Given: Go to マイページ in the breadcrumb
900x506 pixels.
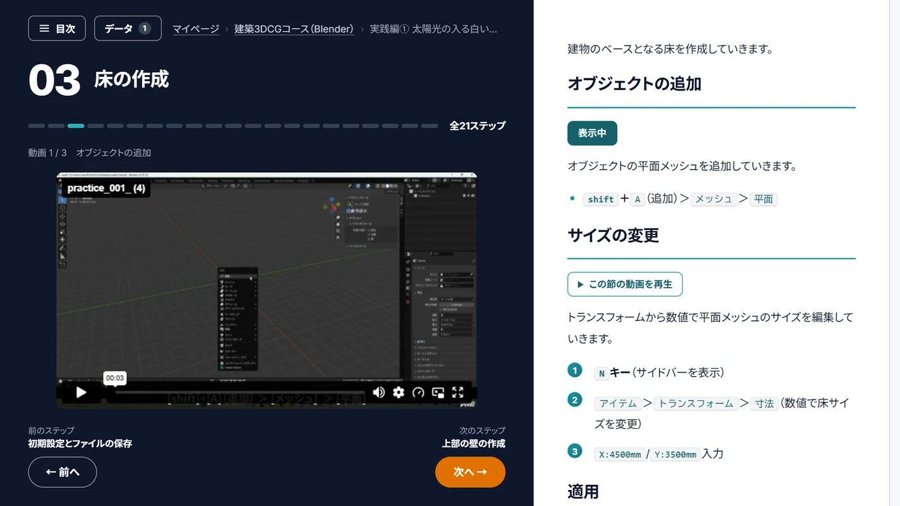Looking at the screenshot, I should (x=195, y=29).
